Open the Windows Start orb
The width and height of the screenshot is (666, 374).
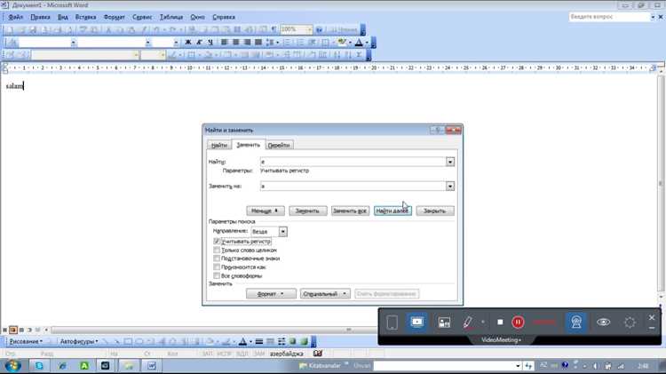point(12,365)
